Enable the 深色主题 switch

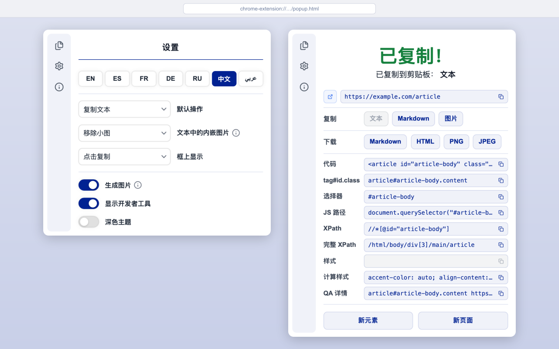point(89,222)
